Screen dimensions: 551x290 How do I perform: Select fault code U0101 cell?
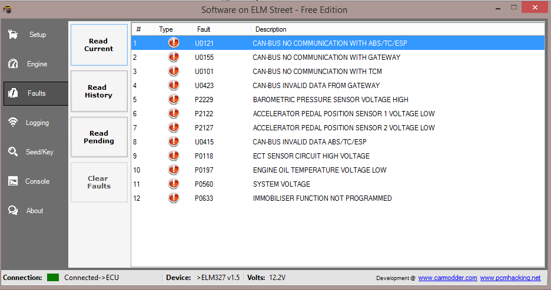pyautogui.click(x=204, y=72)
